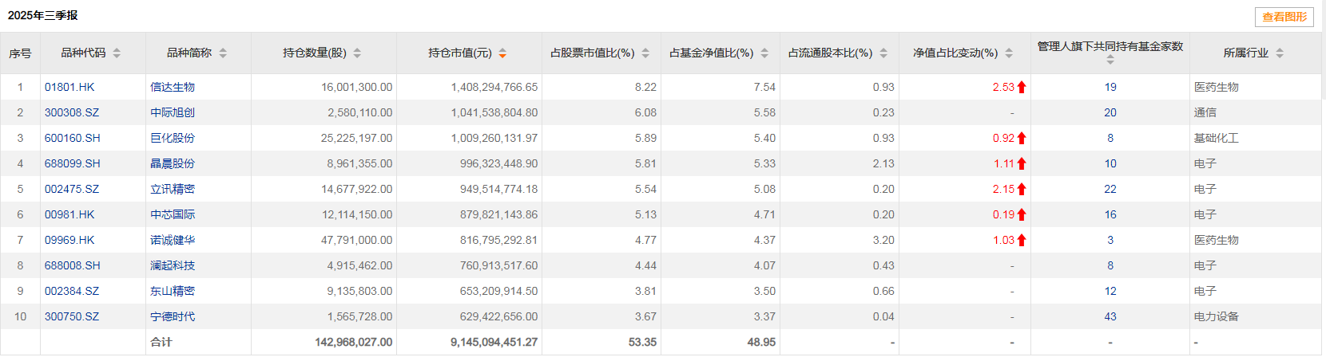Click holding quantity 47,791,000.00
Image resolution: width=1326 pixels, height=357 pixels.
(357, 240)
